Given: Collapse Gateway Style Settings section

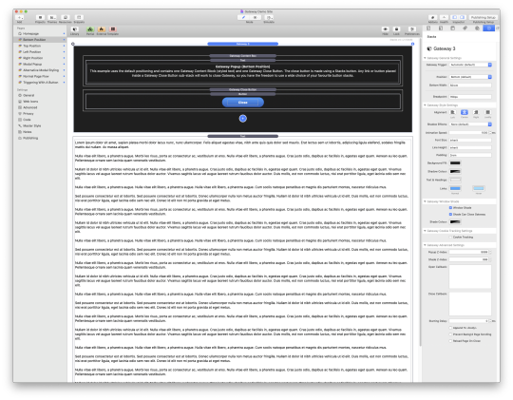Looking at the screenshot, I should tap(425, 105).
